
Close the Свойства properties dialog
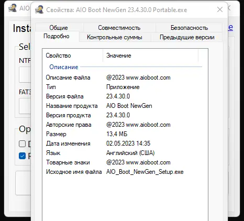tap(220, 9)
